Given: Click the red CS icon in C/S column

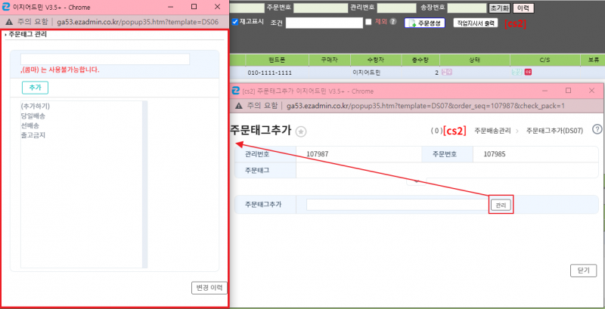Looking at the screenshot, I should click(x=528, y=72).
